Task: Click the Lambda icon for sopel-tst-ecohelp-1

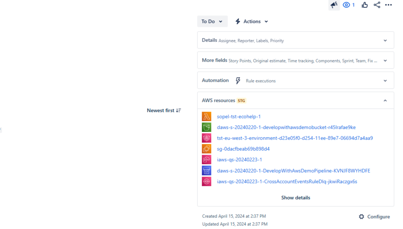Action: tap(206, 116)
